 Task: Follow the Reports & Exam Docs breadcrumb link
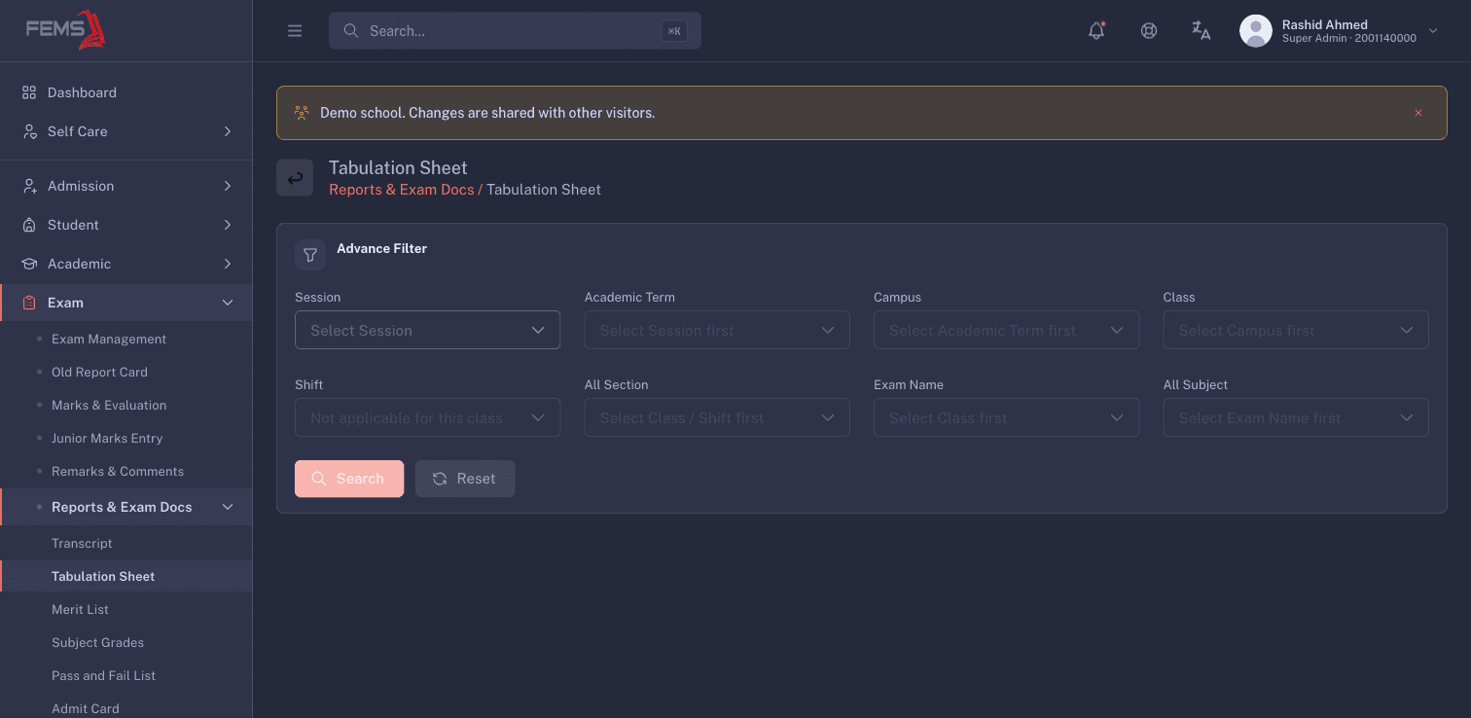[401, 190]
